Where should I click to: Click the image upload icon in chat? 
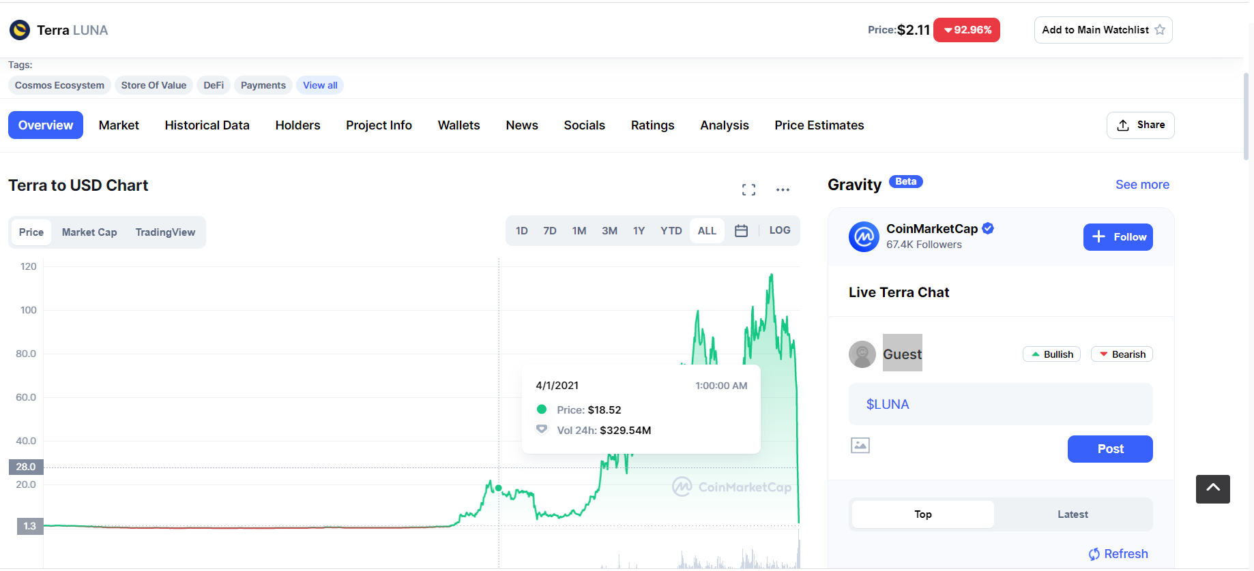[x=860, y=446]
